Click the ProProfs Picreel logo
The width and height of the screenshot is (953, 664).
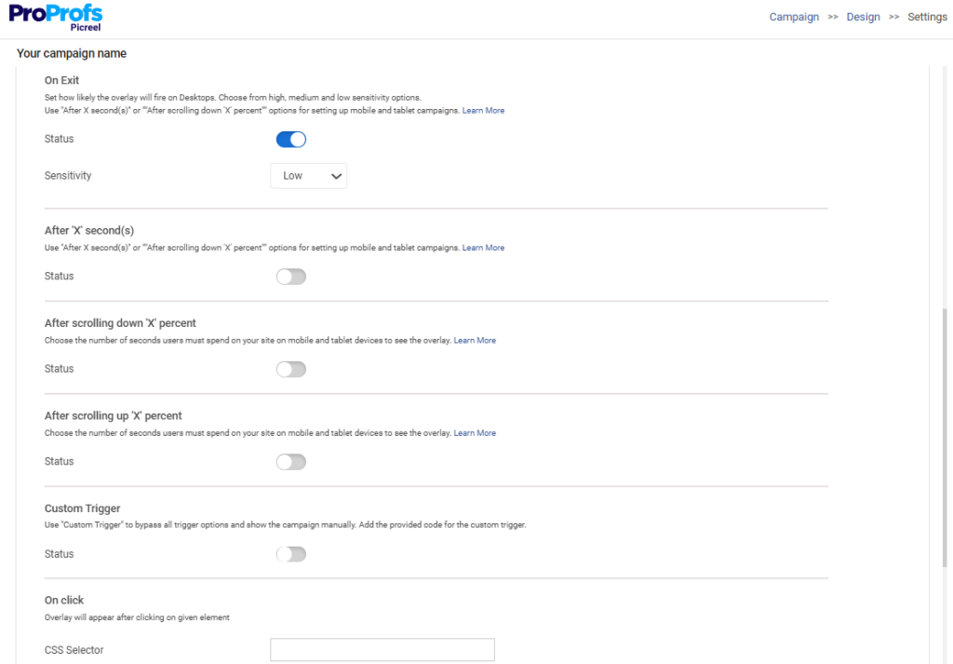click(56, 17)
